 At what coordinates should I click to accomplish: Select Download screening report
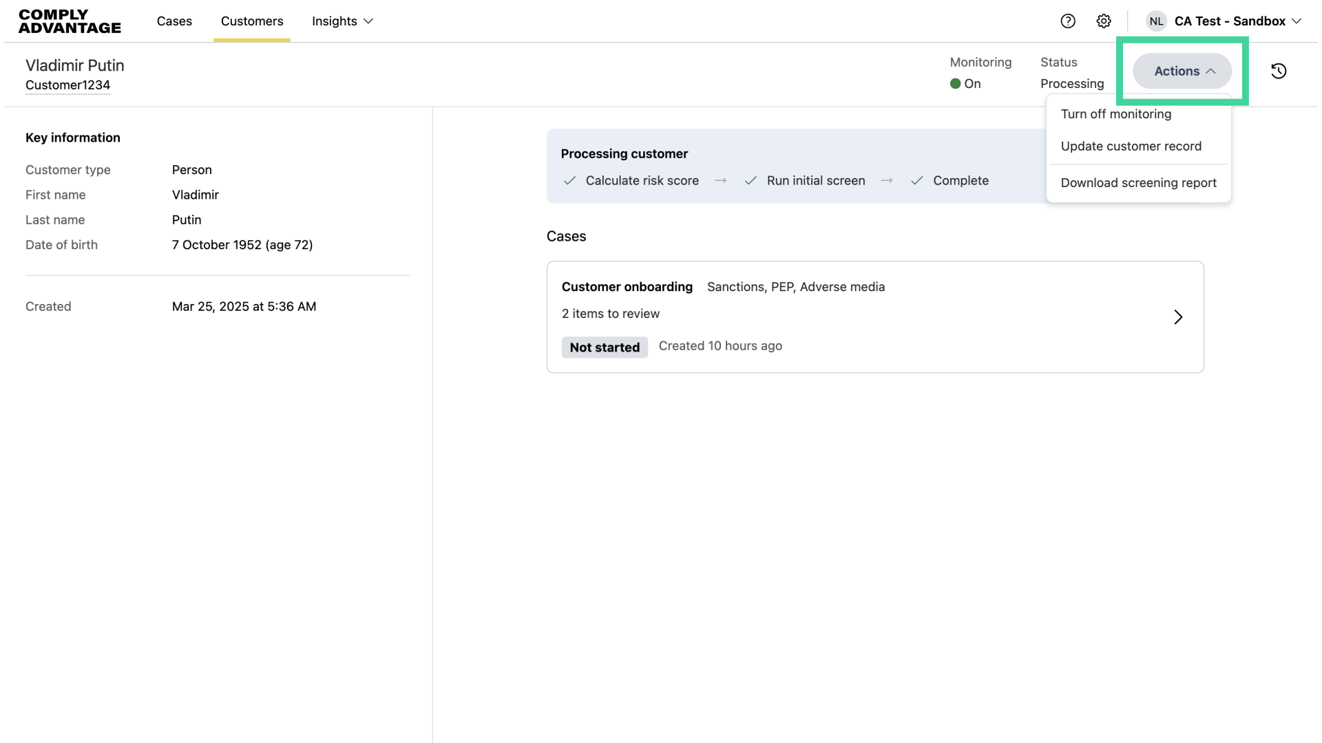pos(1138,183)
